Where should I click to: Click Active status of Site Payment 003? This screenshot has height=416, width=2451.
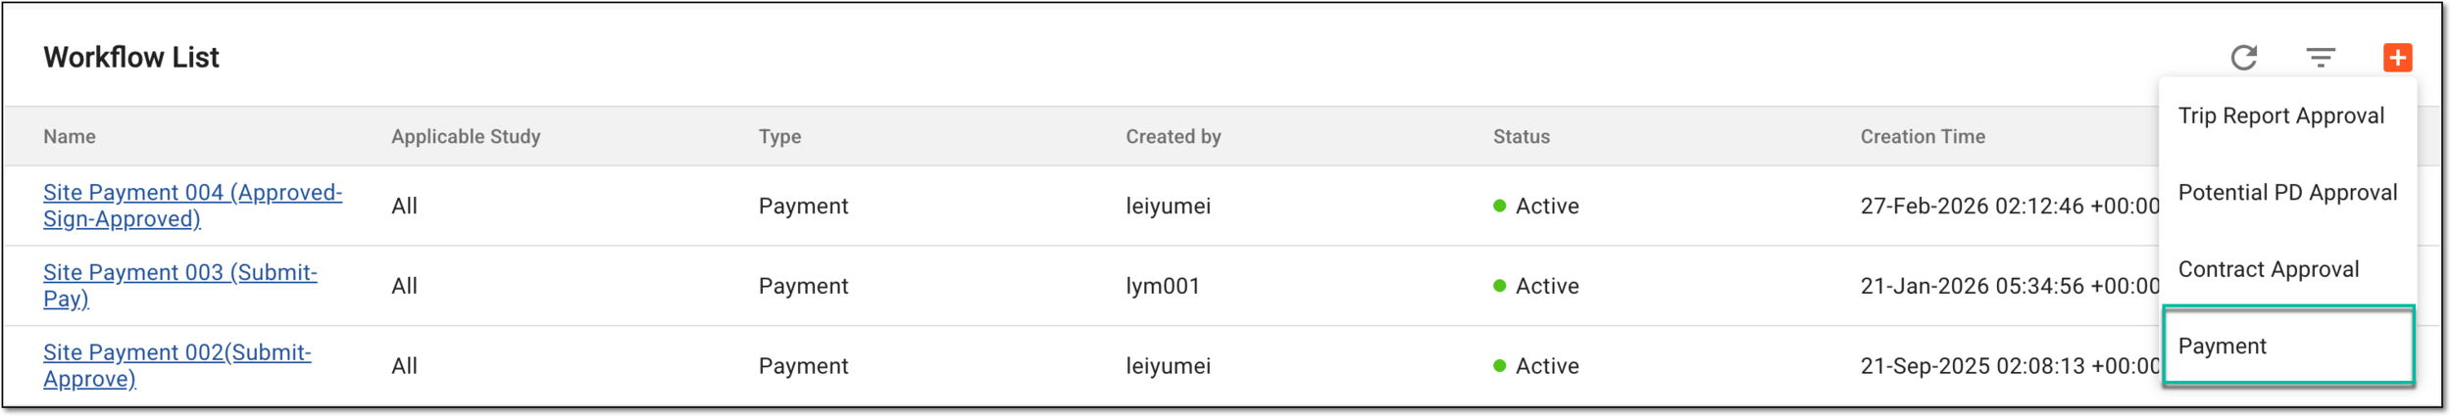[x=1535, y=287]
